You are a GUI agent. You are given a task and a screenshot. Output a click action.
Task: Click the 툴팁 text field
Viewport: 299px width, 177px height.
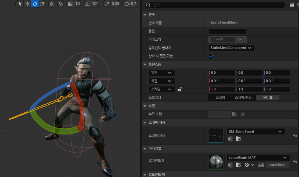point(227,31)
